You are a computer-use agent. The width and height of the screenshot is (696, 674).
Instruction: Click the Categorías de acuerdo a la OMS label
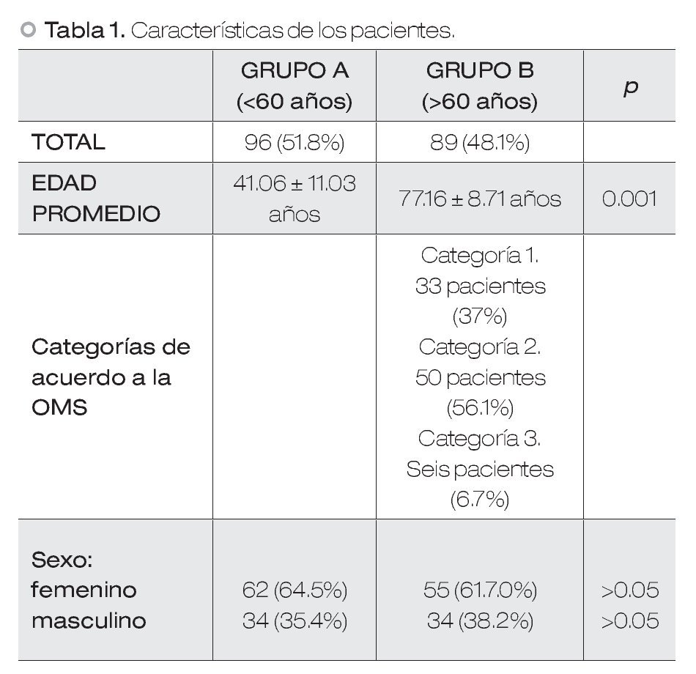[111, 377]
